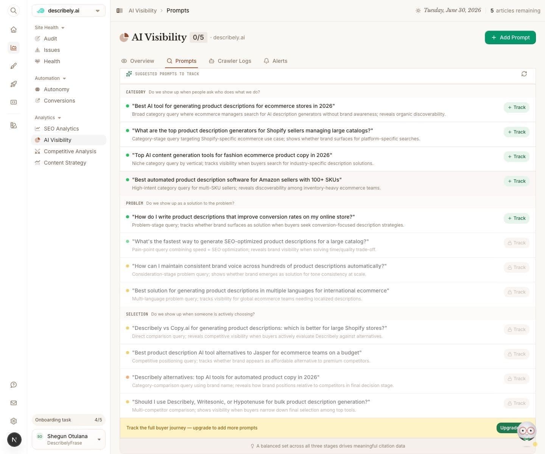The image size is (545, 454).
Task: Open Content Strategy in the sidebar
Action: click(69, 163)
